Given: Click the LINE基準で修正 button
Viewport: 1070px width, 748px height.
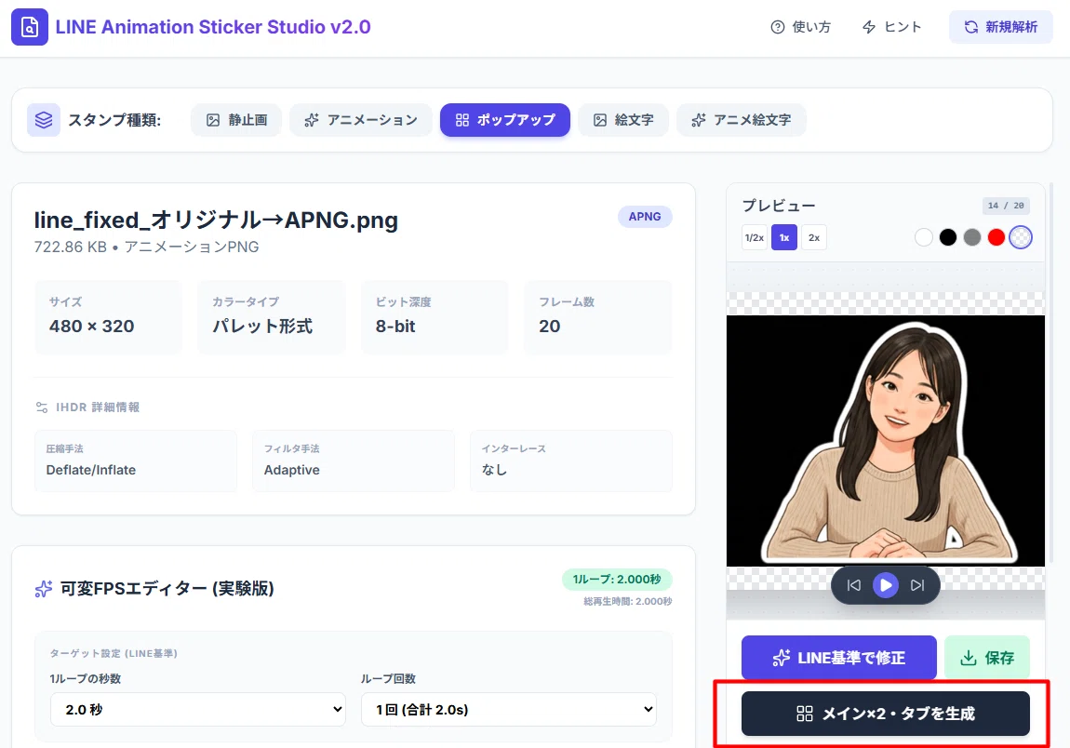Looking at the screenshot, I should pyautogui.click(x=838, y=658).
